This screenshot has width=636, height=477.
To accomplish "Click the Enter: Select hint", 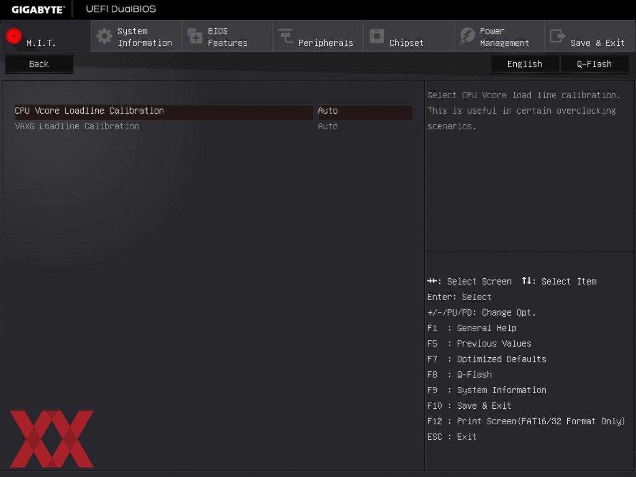I will pos(459,297).
